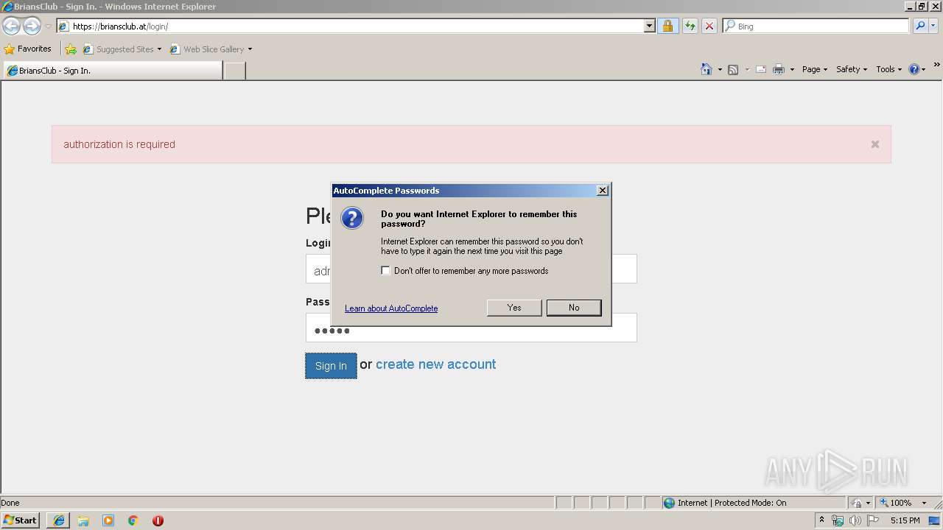Click the RSS feeds icon
The image size is (943, 530).
click(x=733, y=70)
